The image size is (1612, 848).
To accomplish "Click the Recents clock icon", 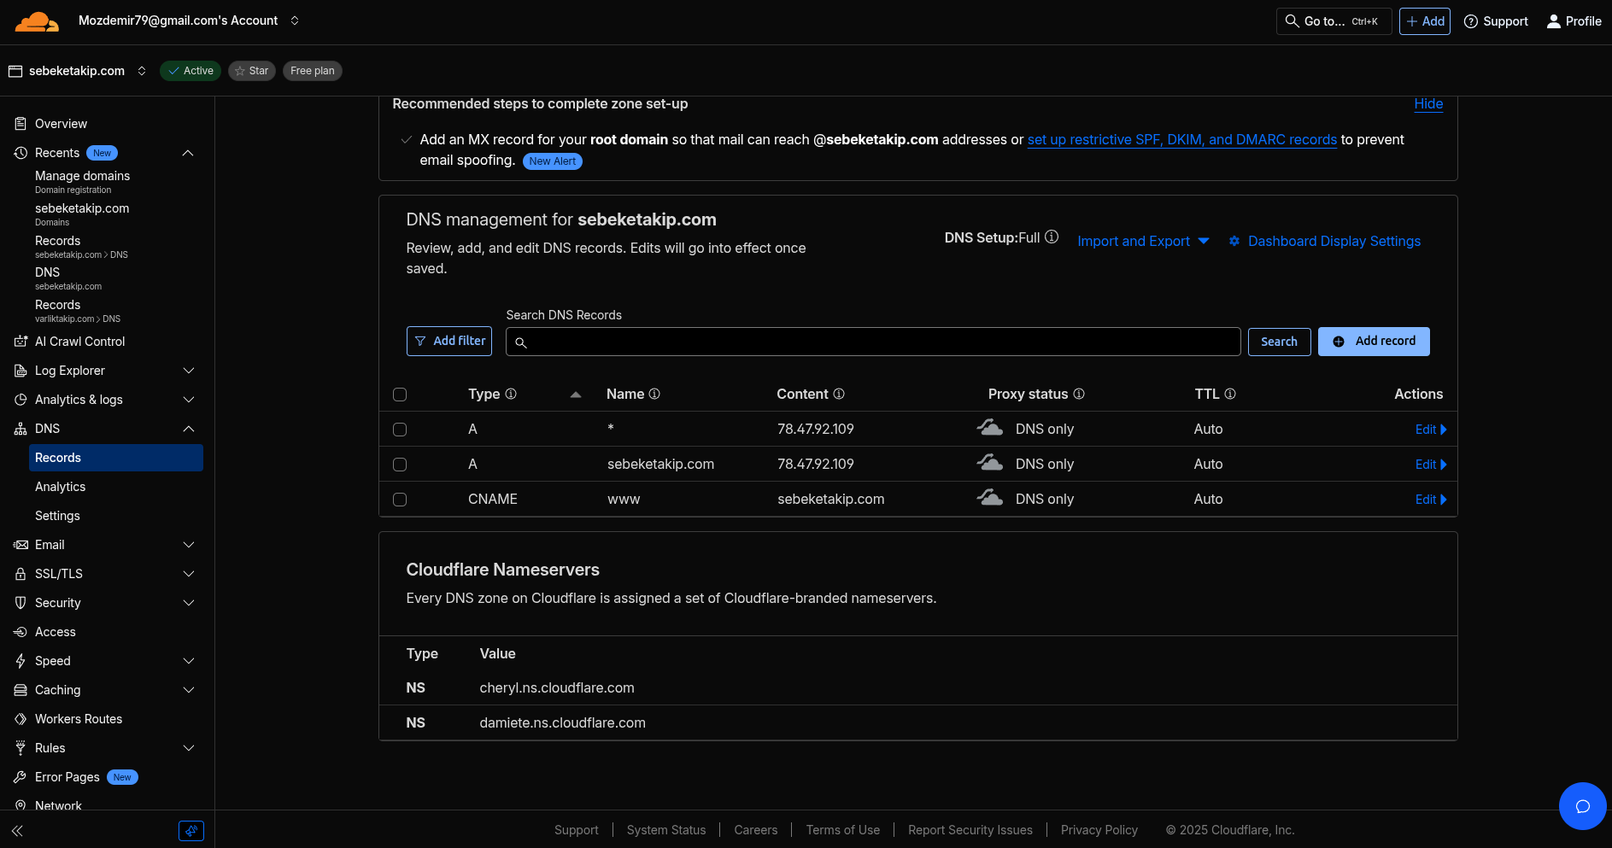I will [x=21, y=153].
